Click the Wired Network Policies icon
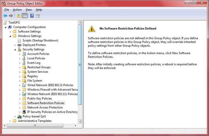This screenshot has height=136, width=209. (24, 85)
